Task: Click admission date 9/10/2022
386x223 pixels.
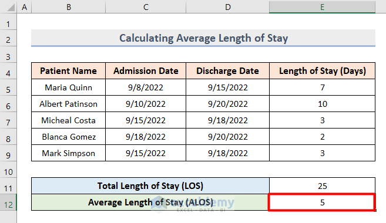Action: [x=146, y=104]
